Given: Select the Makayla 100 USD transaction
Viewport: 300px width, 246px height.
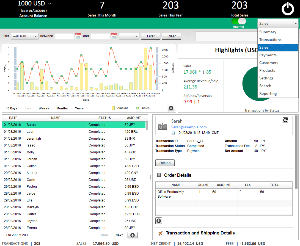Looking at the screenshot, I should tap(74, 207).
